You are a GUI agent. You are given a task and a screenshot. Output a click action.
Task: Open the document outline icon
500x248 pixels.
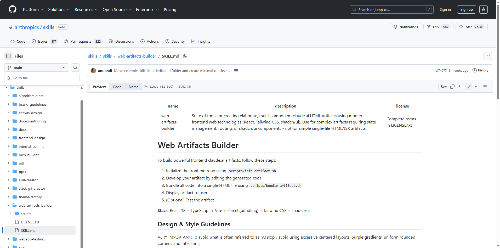point(485,87)
